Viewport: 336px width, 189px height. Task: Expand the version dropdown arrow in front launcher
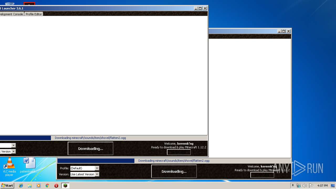(13, 151)
